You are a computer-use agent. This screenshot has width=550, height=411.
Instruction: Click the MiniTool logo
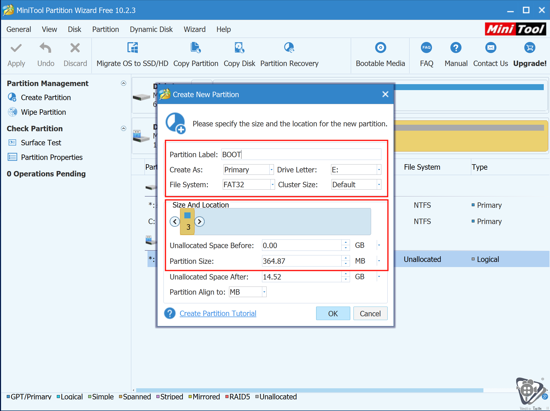tap(515, 29)
